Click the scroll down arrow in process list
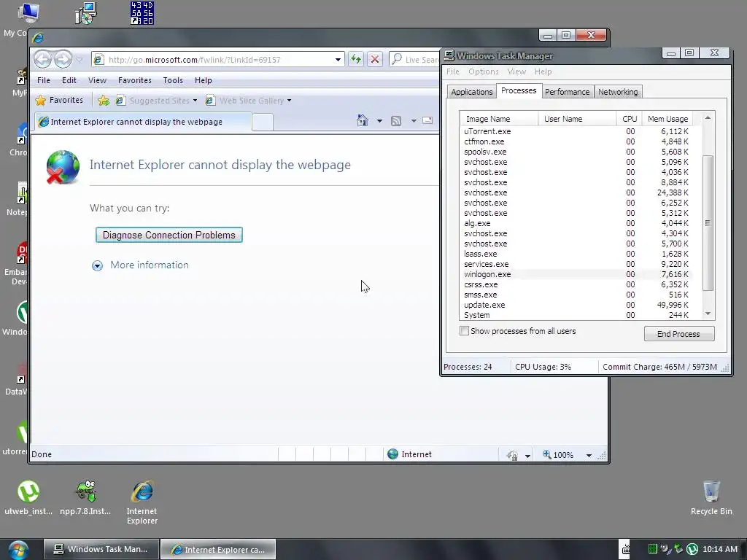This screenshot has height=560, width=747. [708, 314]
